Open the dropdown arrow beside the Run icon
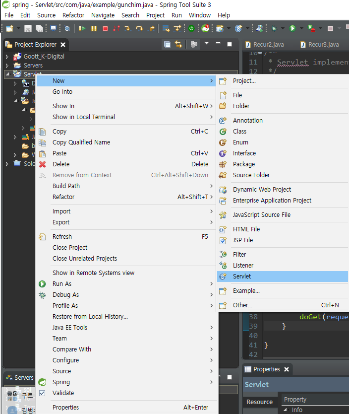Image resolution: width=349 pixels, height=414 pixels. click(301, 28)
